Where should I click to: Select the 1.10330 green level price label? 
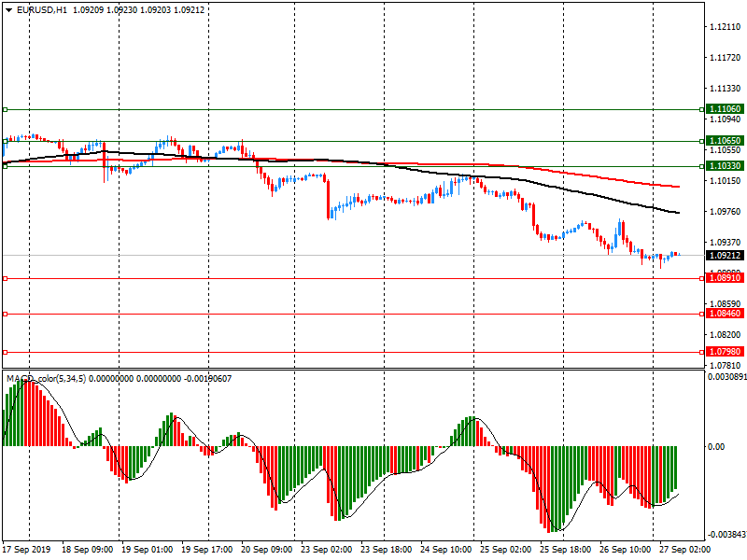pos(725,166)
